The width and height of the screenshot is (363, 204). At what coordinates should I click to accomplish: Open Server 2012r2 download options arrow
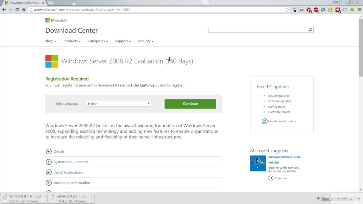click(93, 196)
